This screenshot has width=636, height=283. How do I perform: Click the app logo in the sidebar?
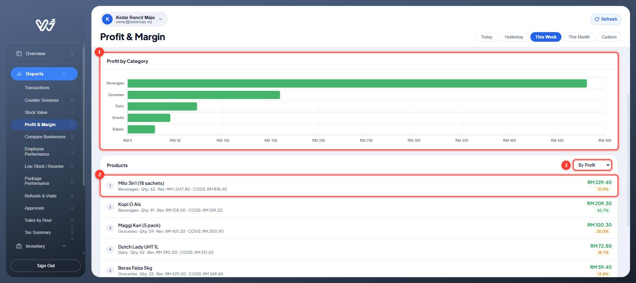click(x=45, y=25)
